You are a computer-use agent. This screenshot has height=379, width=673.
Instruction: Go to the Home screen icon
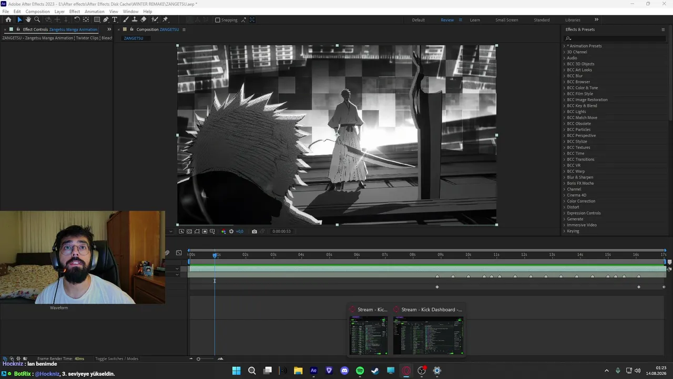pos(8,20)
